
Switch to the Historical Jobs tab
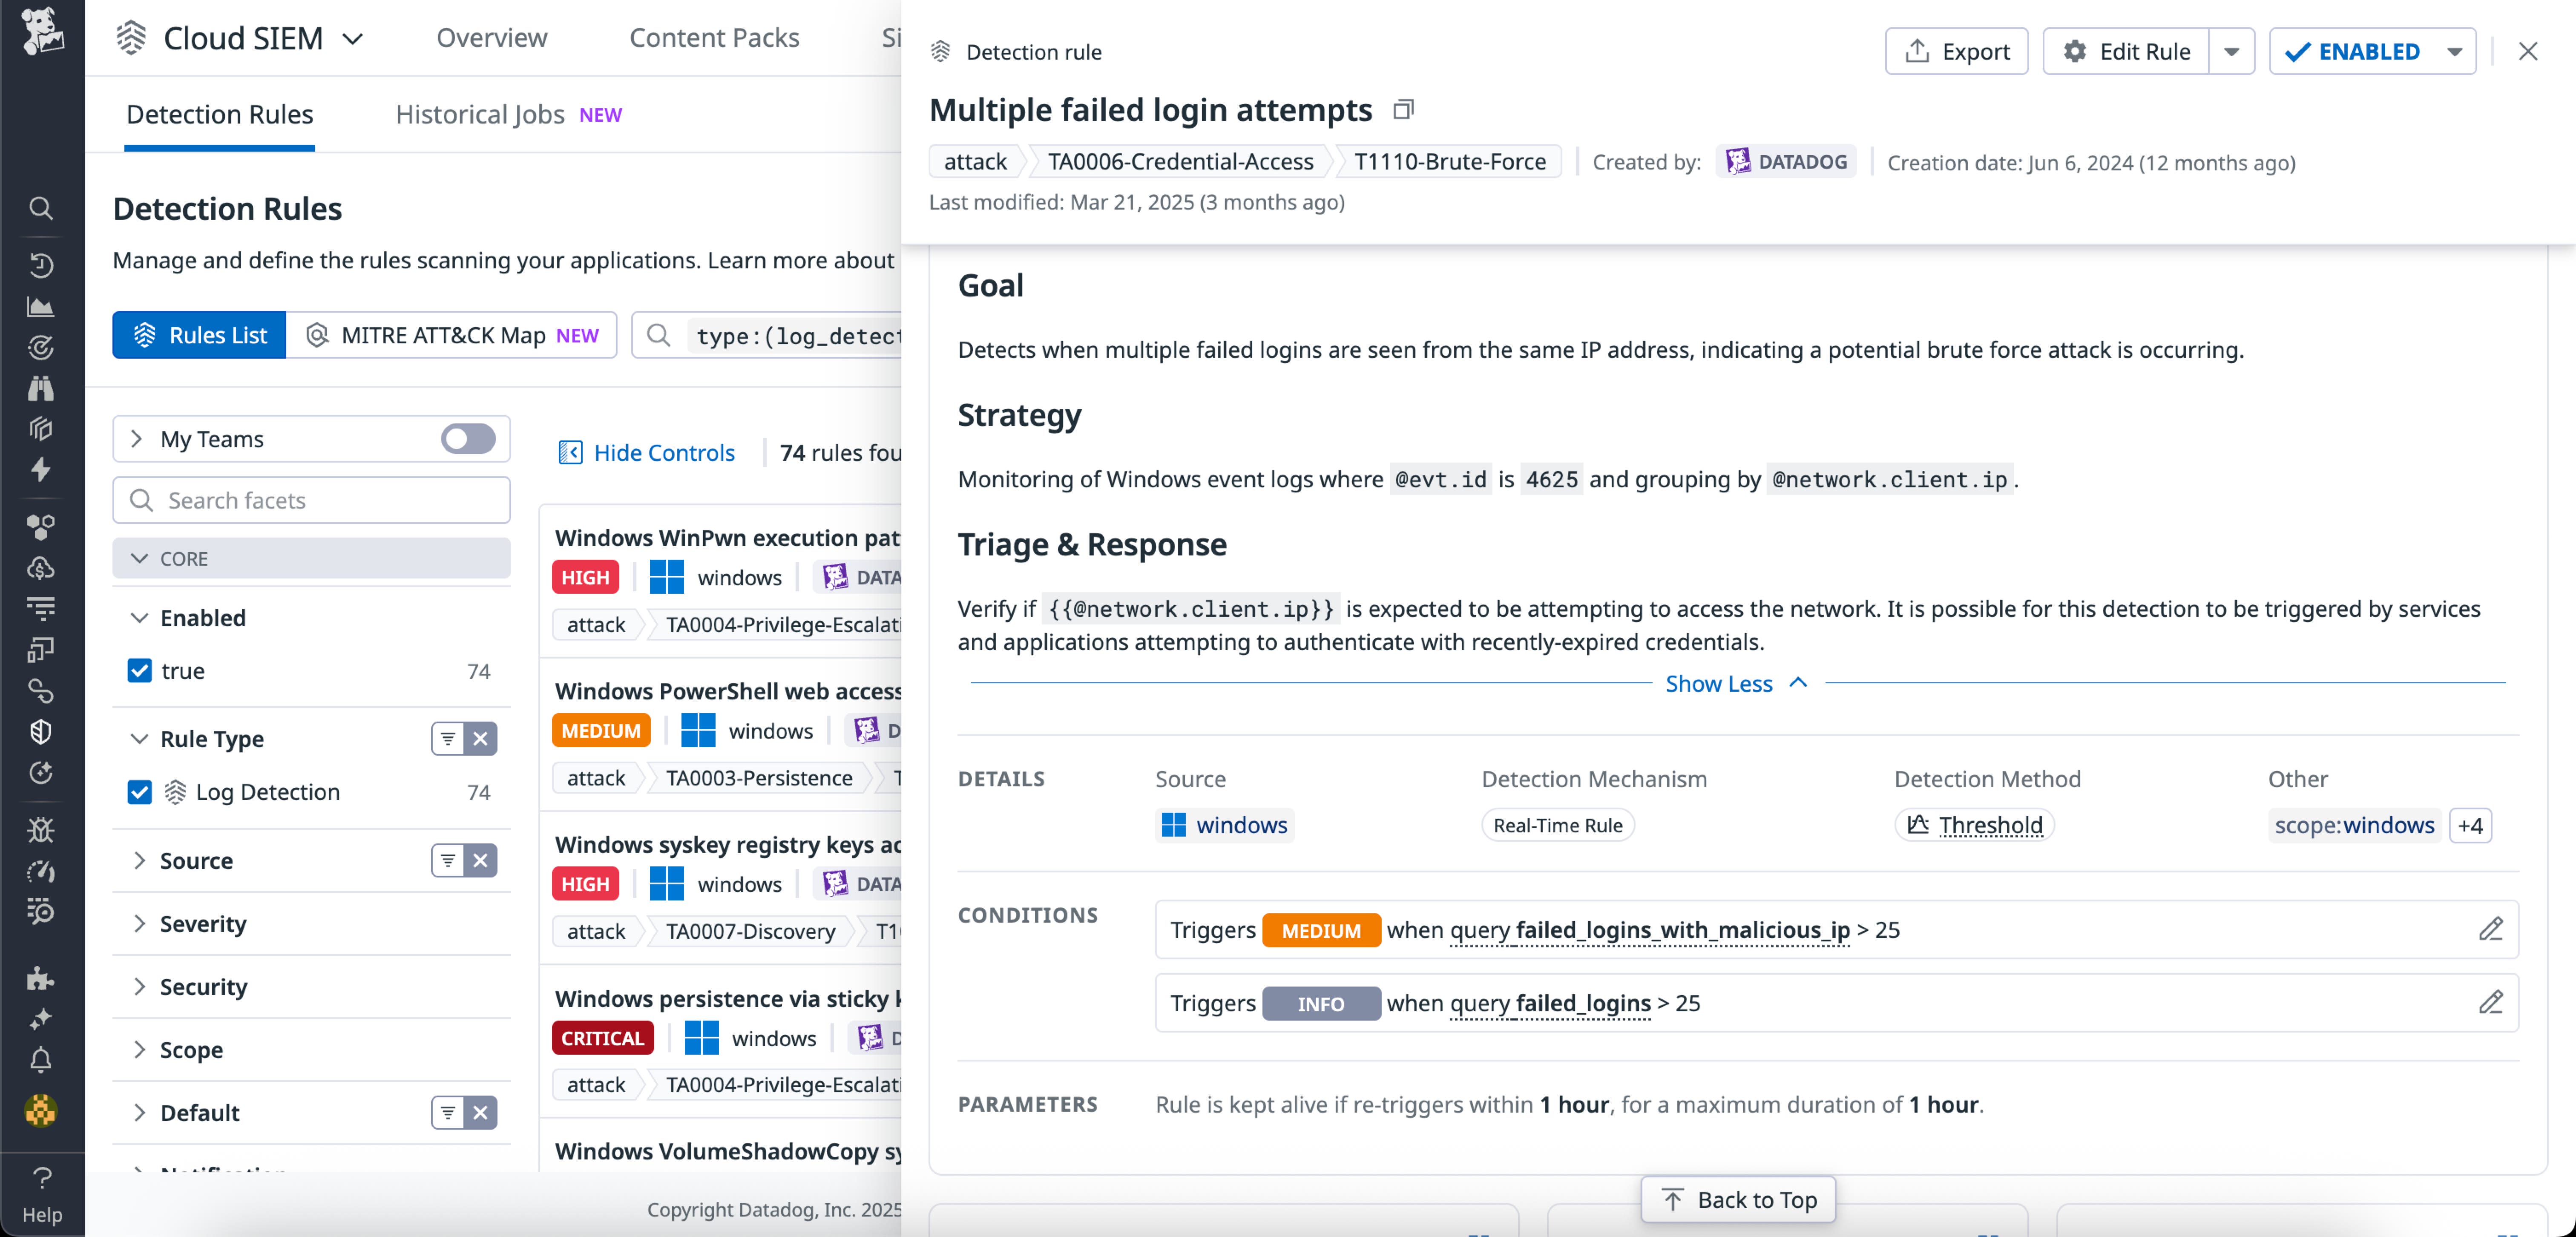coord(479,114)
